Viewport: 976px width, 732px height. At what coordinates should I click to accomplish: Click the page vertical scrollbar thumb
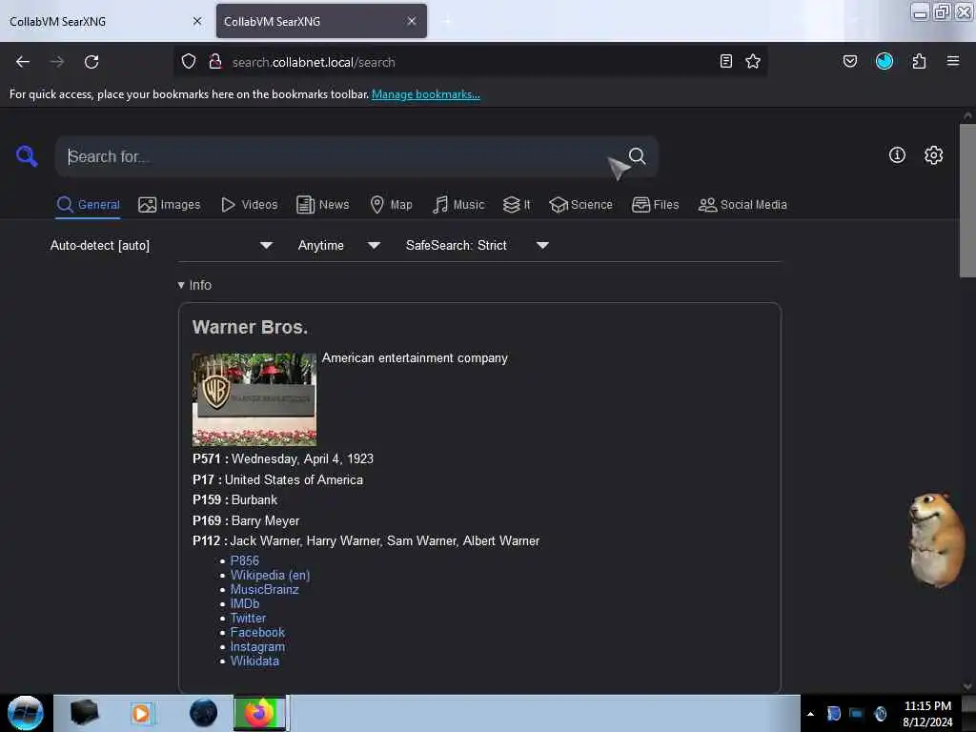click(967, 200)
